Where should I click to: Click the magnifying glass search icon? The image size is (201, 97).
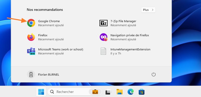pos(52,92)
